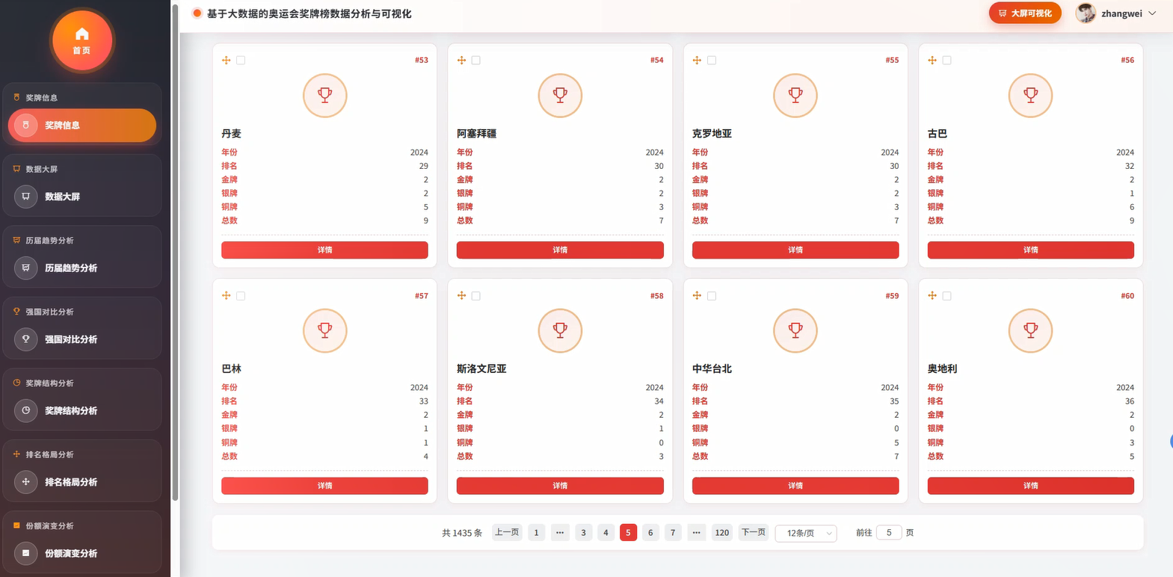Go to previous page with 上一页
Screen dimensions: 1173x577
point(507,532)
